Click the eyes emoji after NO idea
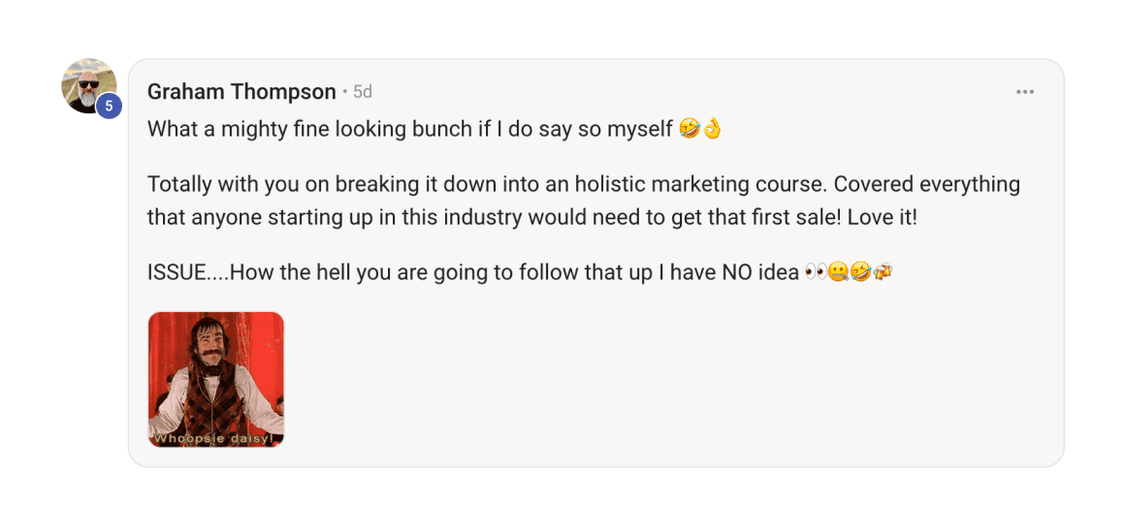This screenshot has height=527, width=1125. pyautogui.click(x=815, y=273)
